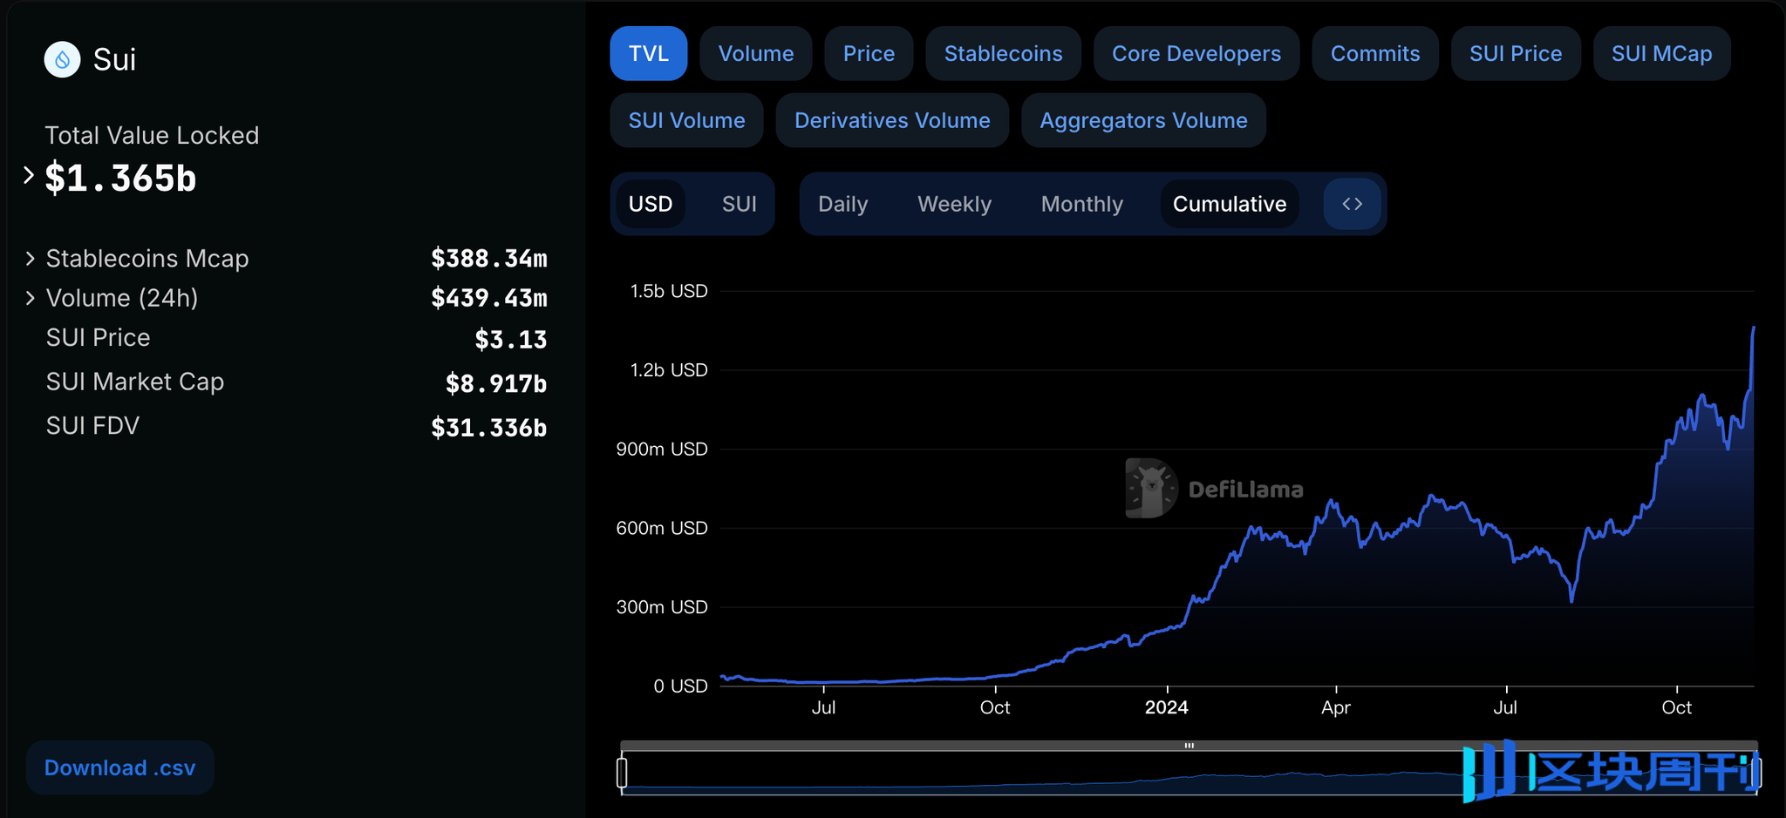Click the embed chart code icon
This screenshot has height=818, width=1786.
(1352, 204)
